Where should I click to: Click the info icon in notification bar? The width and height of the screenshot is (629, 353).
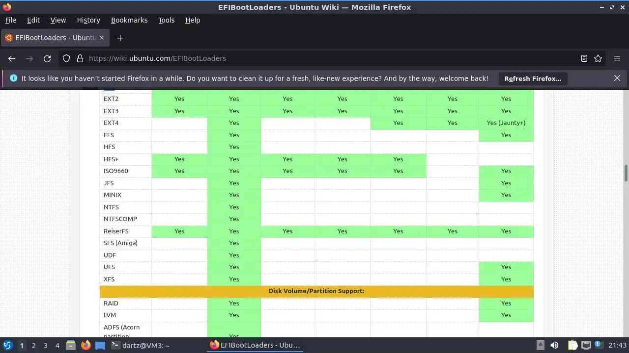tap(13, 78)
